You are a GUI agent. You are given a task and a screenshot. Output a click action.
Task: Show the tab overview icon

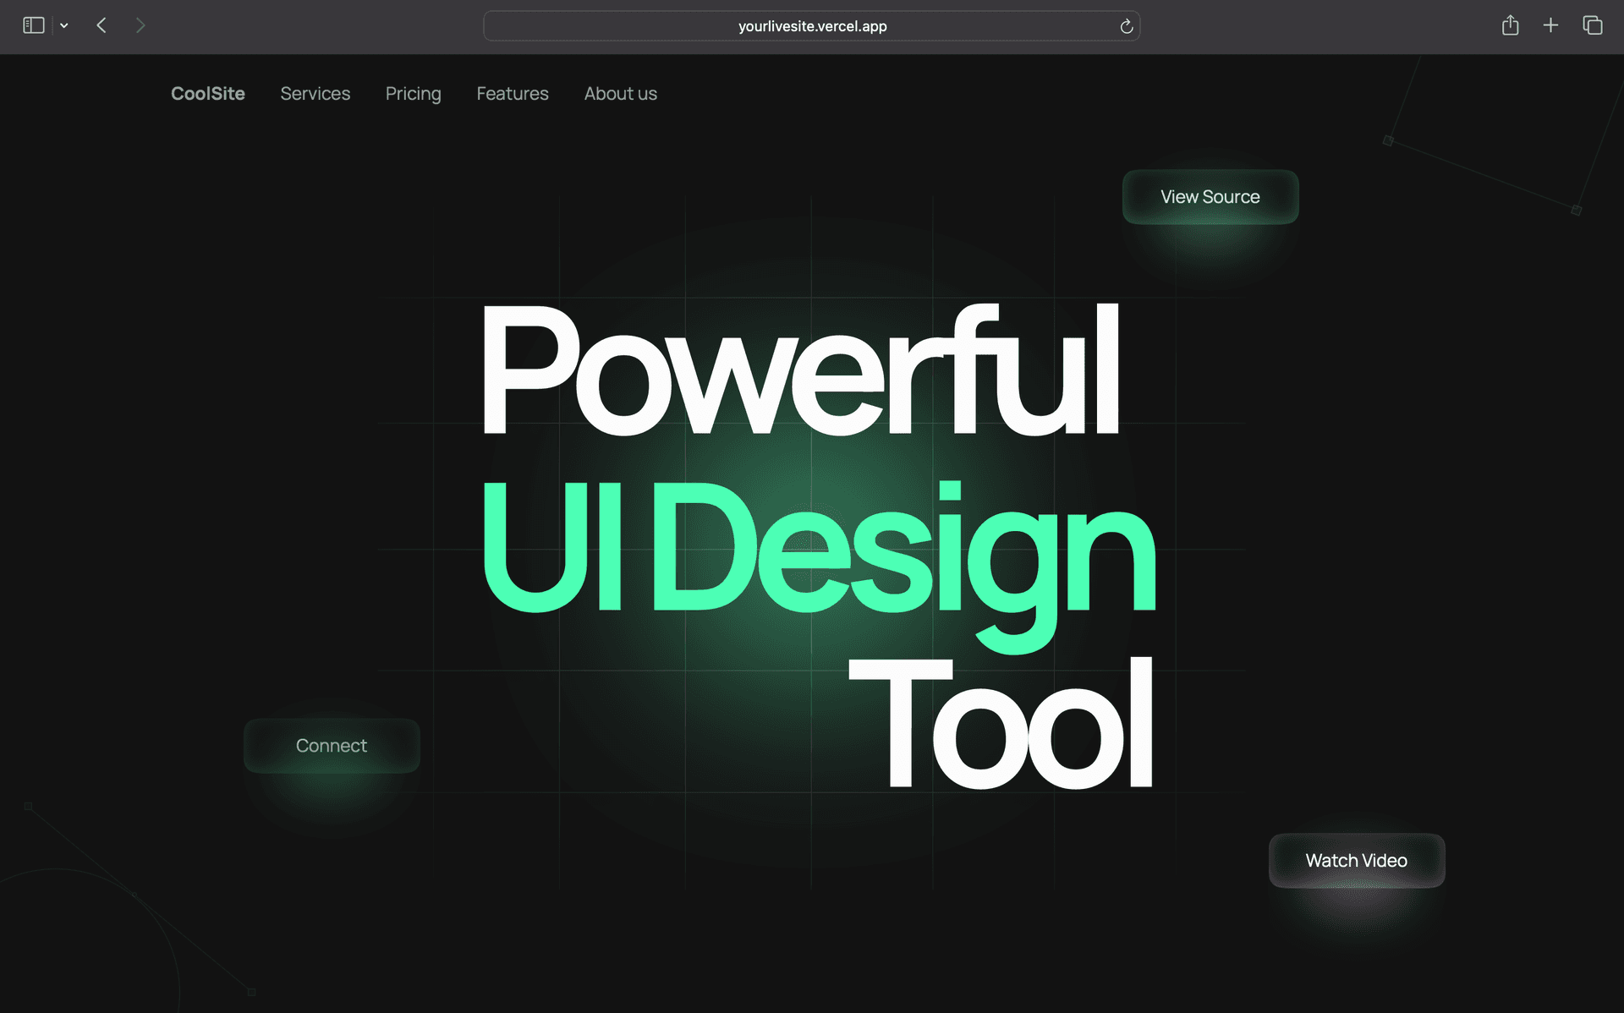tap(1592, 25)
